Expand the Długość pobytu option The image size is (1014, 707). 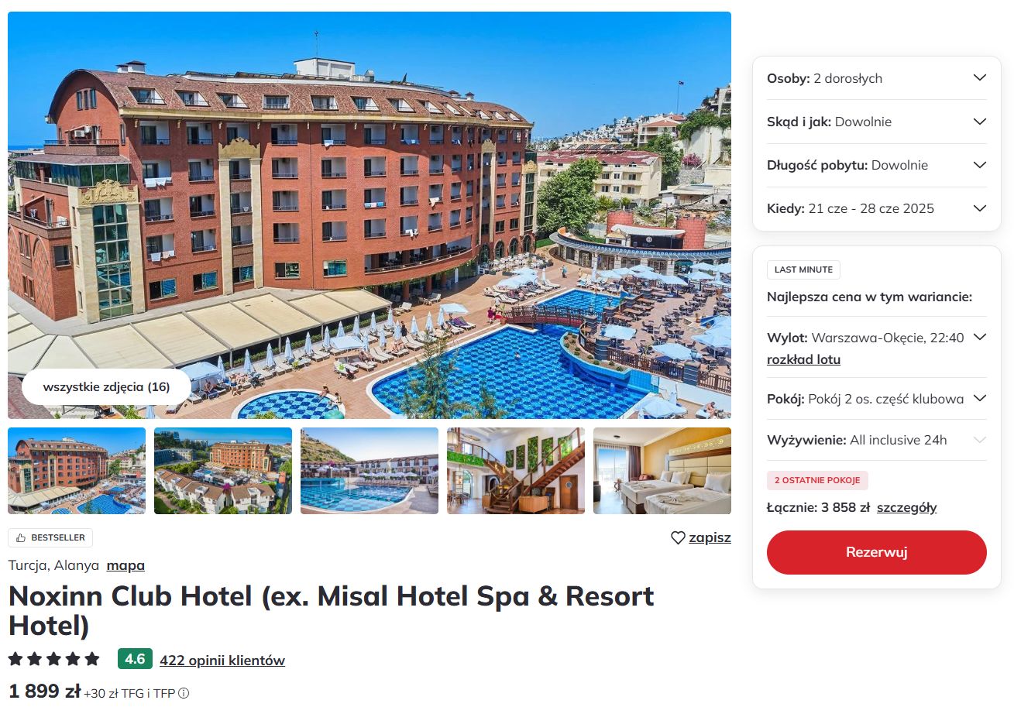[x=877, y=165]
